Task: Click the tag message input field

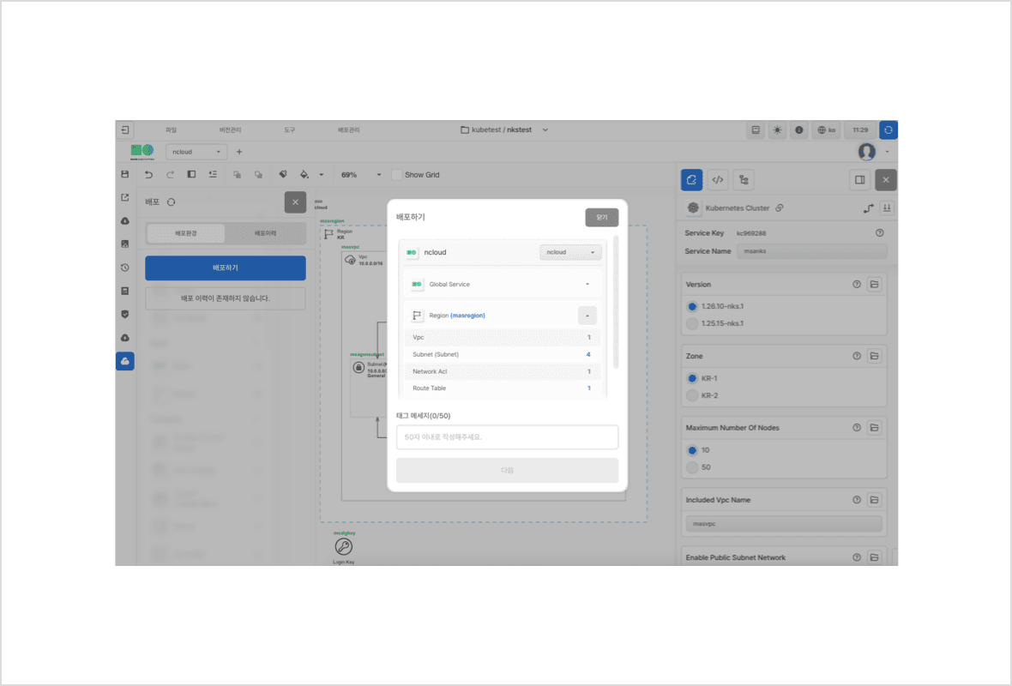Action: click(x=507, y=436)
